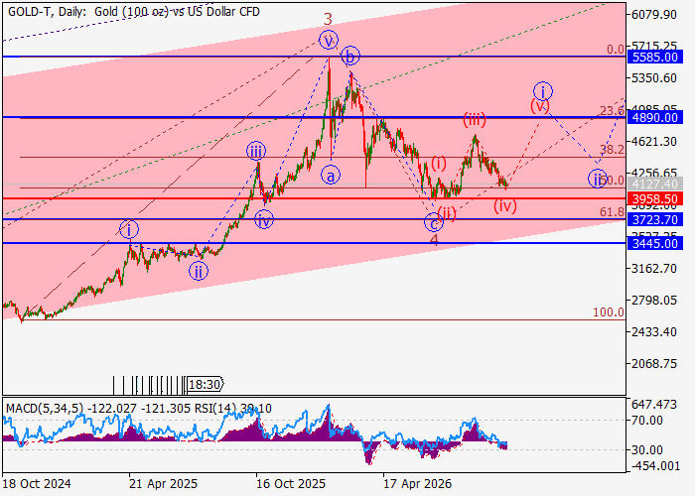The image size is (695, 496).
Task: Select the circled iii wave label
Action: point(256,152)
